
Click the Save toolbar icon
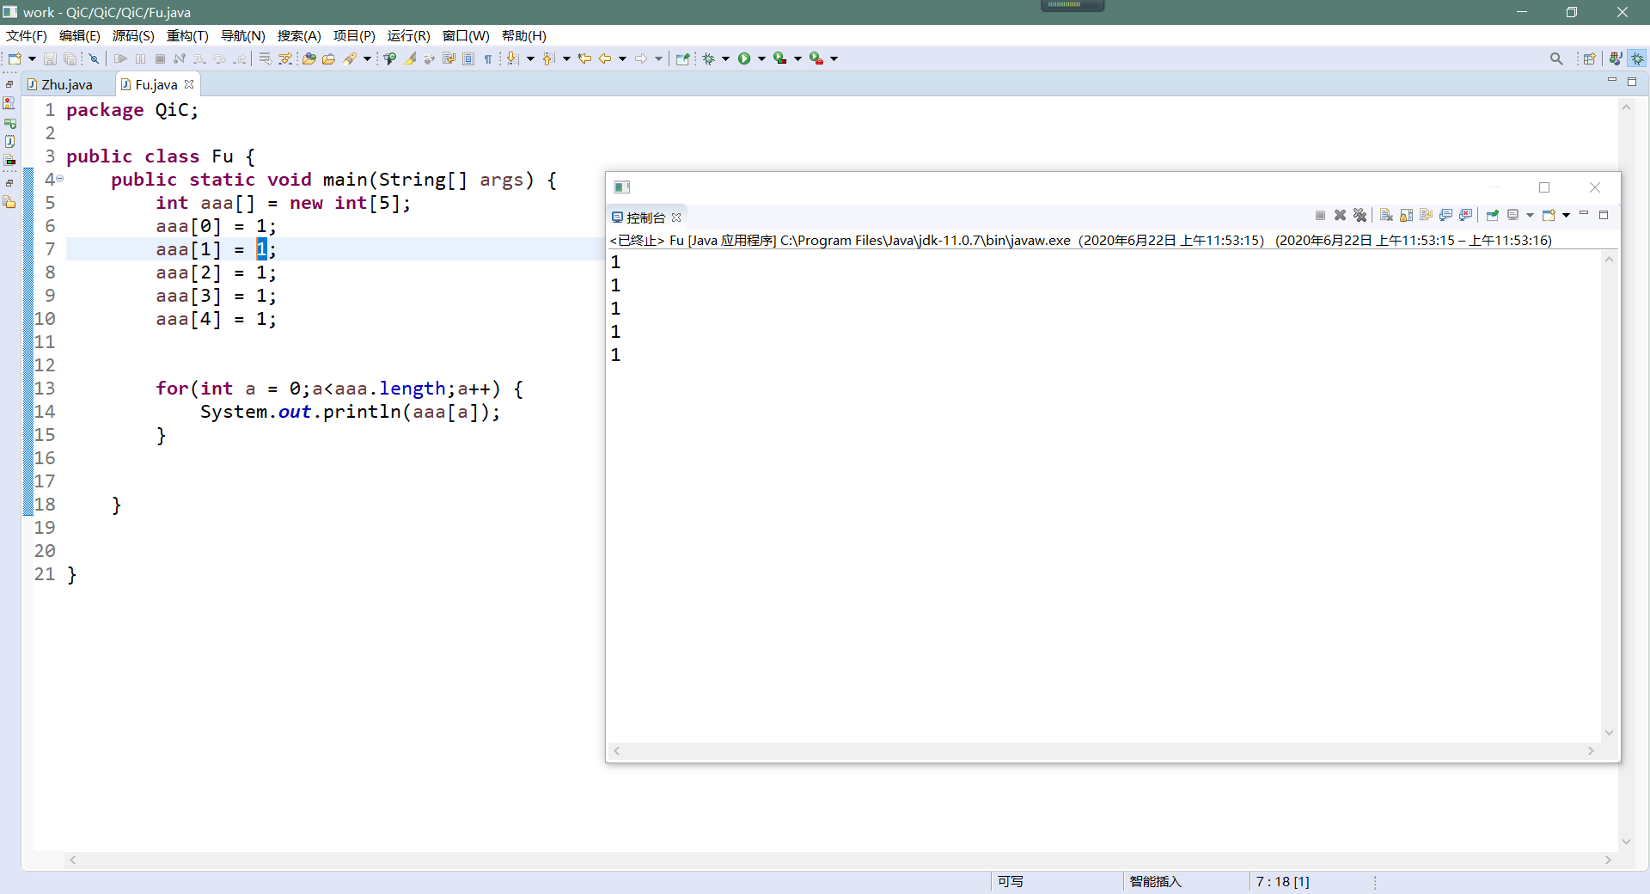click(x=50, y=58)
